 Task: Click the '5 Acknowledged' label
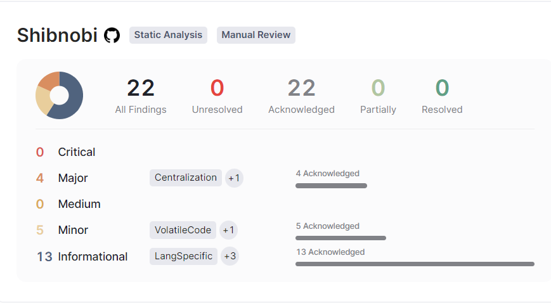pyautogui.click(x=328, y=226)
